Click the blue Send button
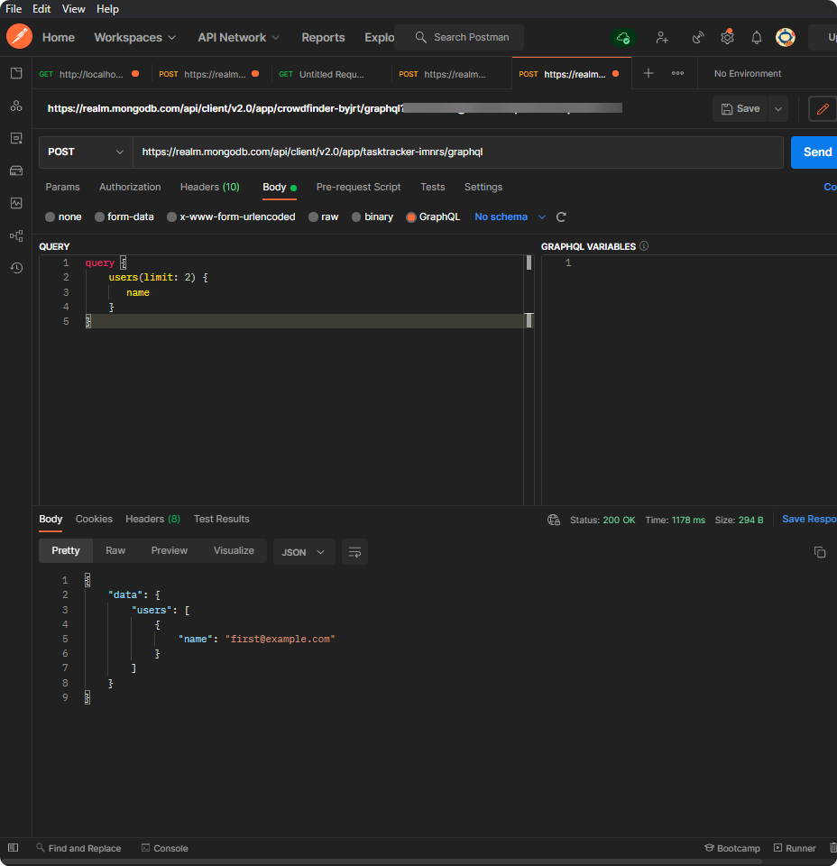837x866 pixels. [815, 152]
